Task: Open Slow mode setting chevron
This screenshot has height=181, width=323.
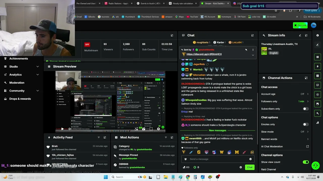Action: tap(308, 132)
